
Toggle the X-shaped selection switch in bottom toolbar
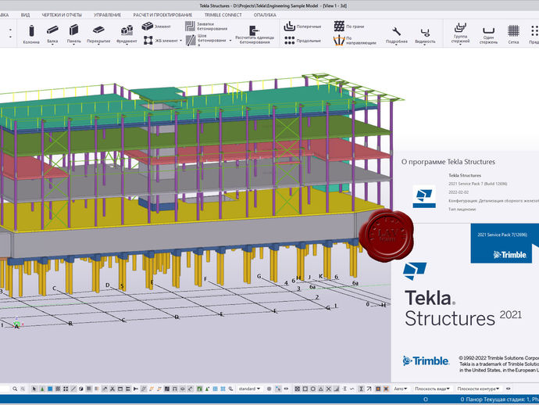tap(112, 389)
